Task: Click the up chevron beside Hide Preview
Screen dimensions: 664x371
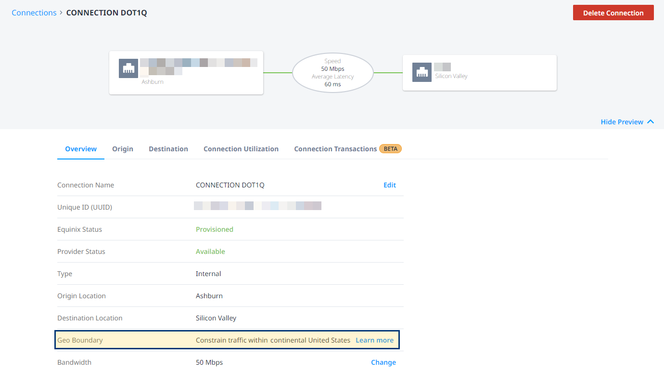Action: 651,122
